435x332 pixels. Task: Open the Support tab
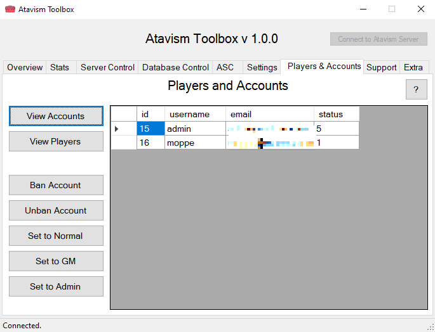point(381,67)
